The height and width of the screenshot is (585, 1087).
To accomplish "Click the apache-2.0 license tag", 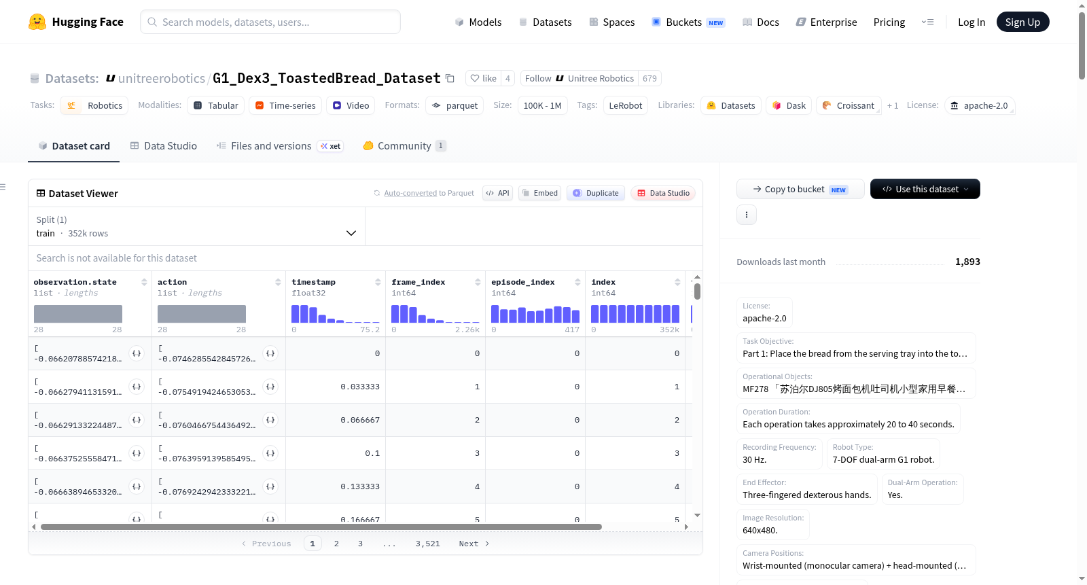I will click(x=979, y=105).
